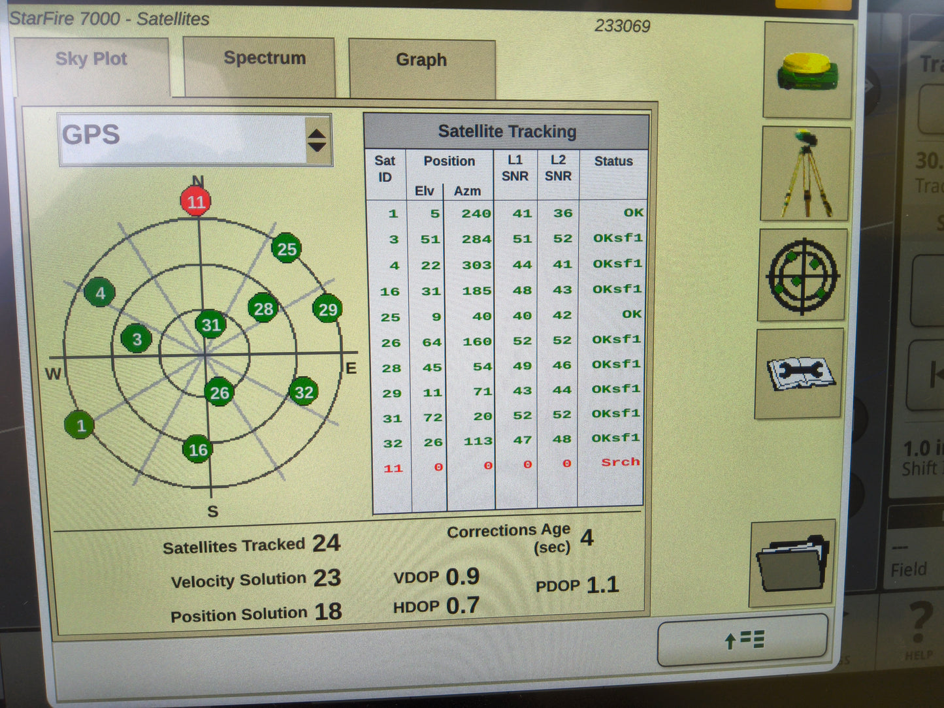Select Sat ID 26 in tracking table
Image resolution: width=944 pixels, height=708 pixels.
[391, 343]
